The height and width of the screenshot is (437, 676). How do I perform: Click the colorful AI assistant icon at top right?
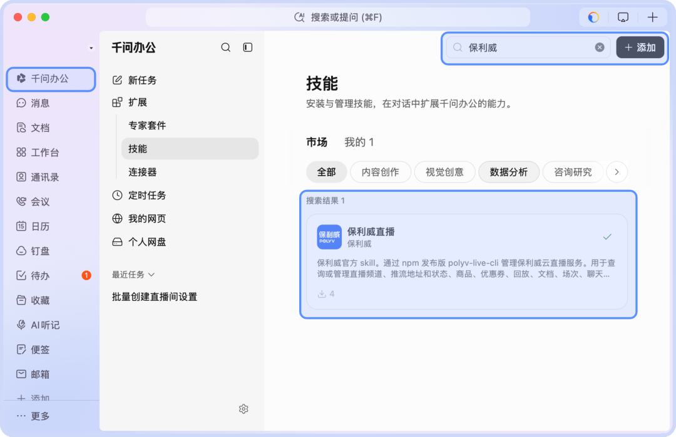[593, 18]
